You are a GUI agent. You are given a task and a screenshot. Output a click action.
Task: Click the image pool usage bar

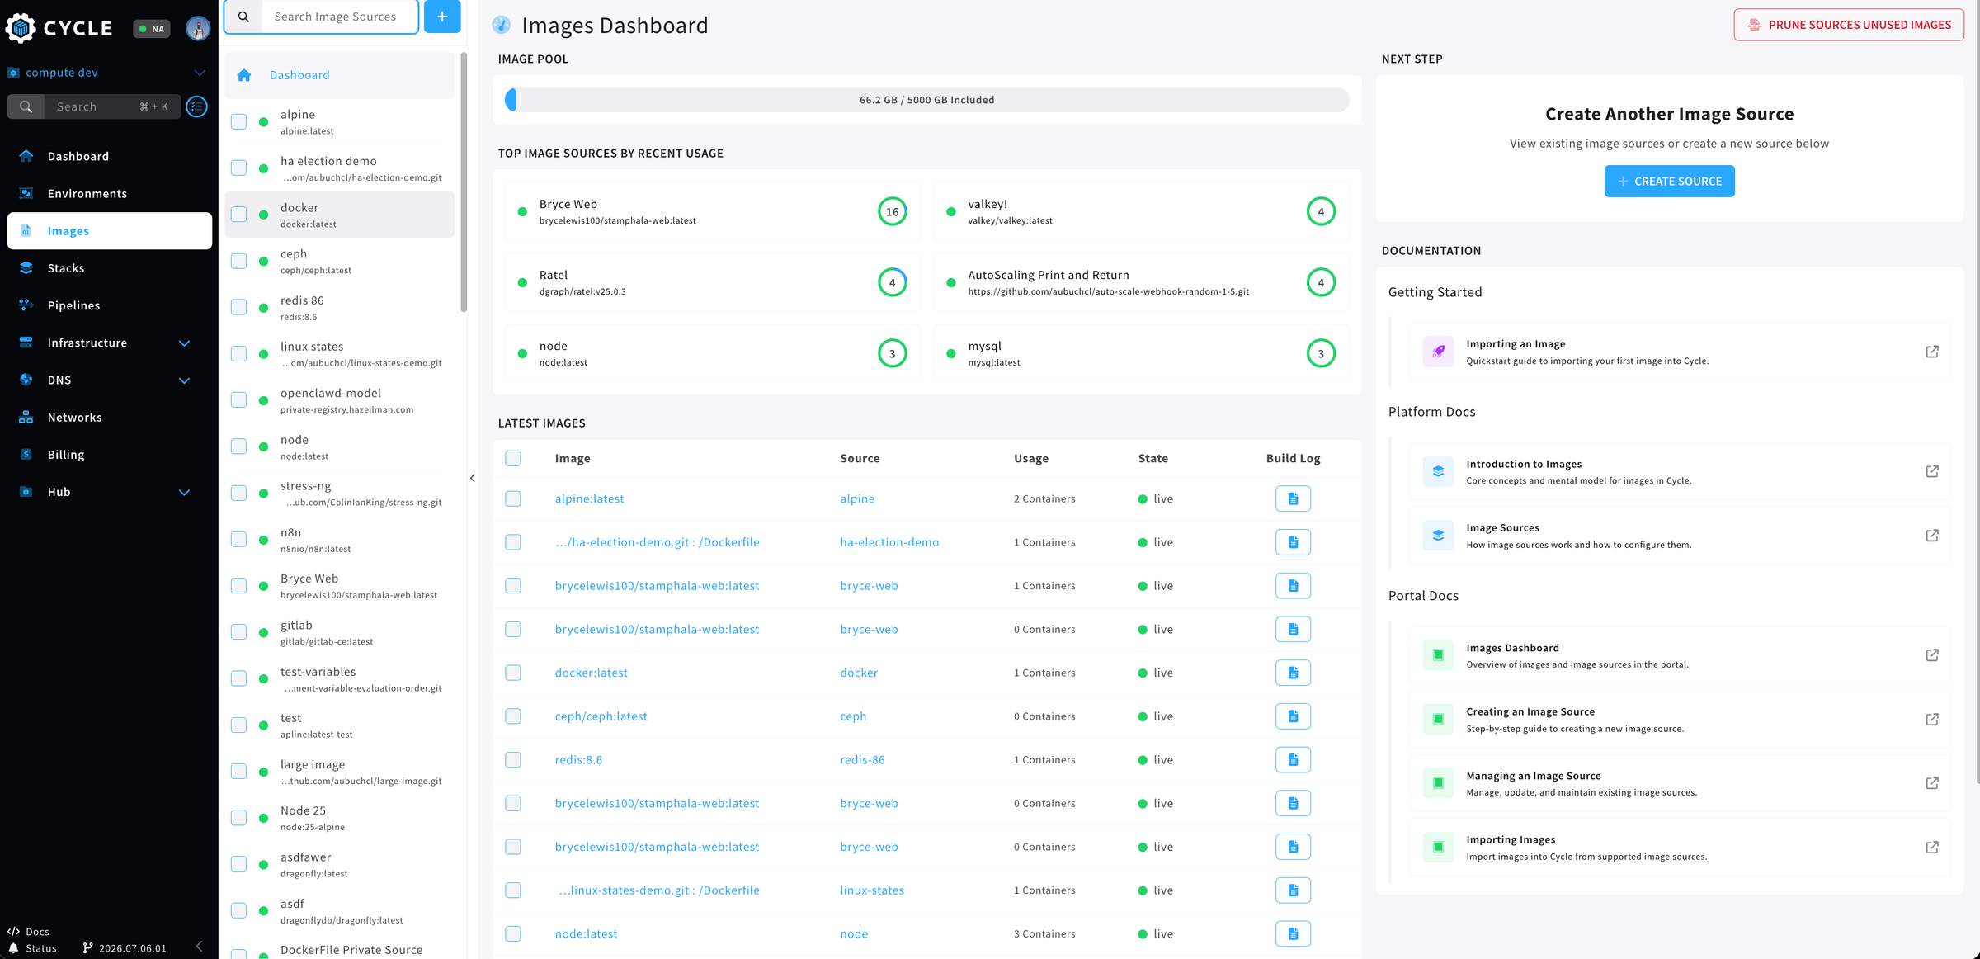[x=926, y=100]
